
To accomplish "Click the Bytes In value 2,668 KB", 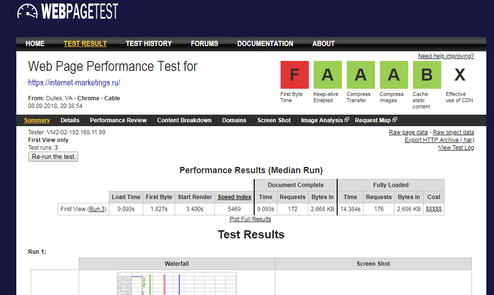I will coord(322,209).
